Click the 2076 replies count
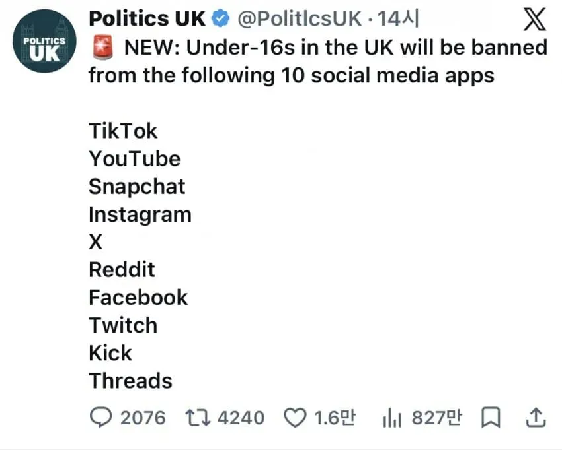Screen dimensions: 562x450 [x=143, y=418]
